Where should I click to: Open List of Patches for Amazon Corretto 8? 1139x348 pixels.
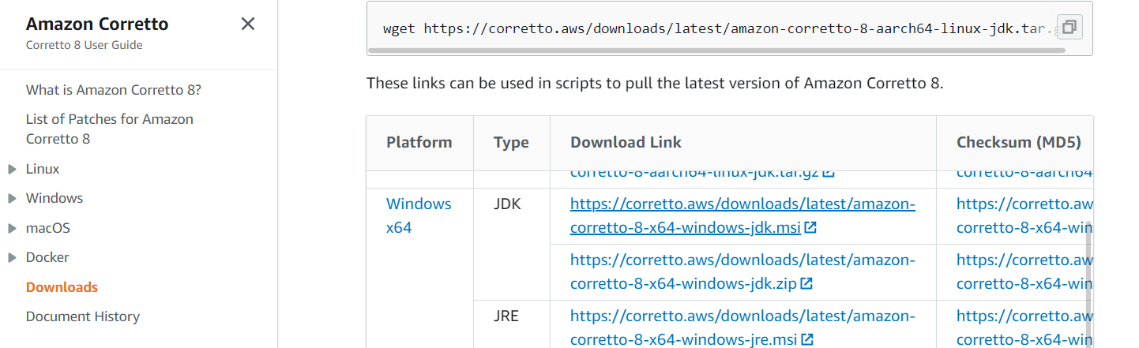(110, 129)
